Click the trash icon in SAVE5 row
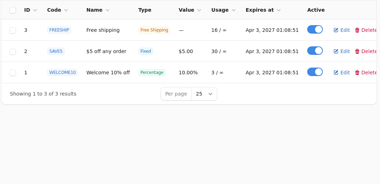 (357, 51)
